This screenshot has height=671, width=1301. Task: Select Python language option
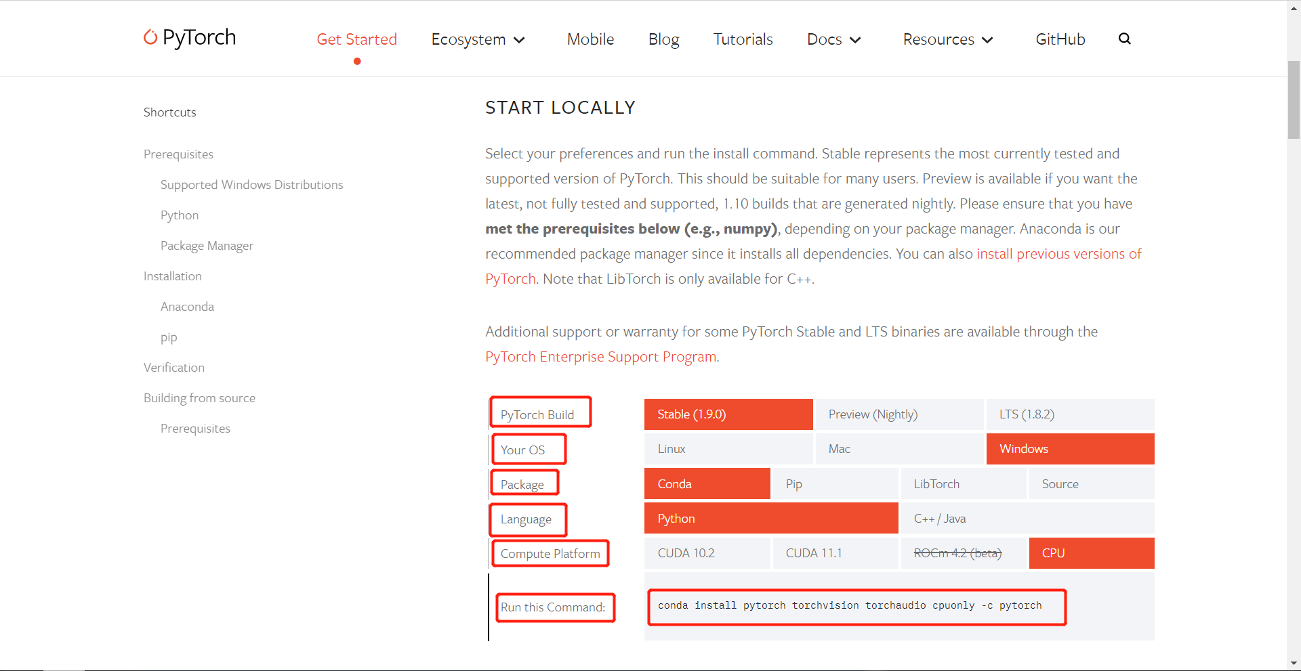pyautogui.click(x=771, y=518)
